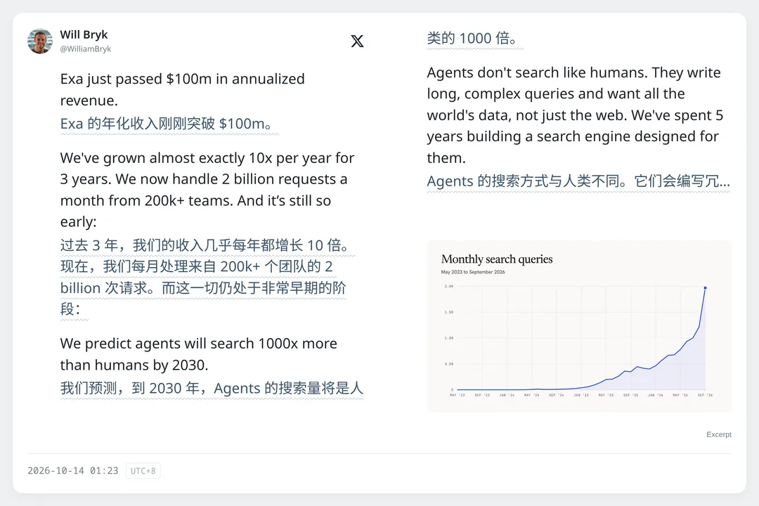The width and height of the screenshot is (759, 506).
Task: Click the translated line "过去 3 年，我们的收入几乎每年都增长 10 倍。"
Action: tap(207, 245)
